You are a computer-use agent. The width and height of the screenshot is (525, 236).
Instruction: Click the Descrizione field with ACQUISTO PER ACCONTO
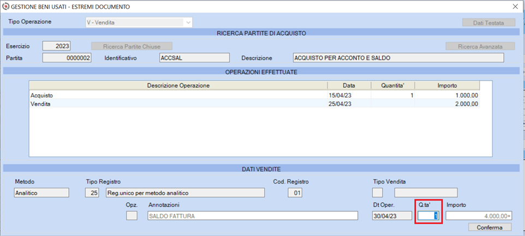point(398,58)
